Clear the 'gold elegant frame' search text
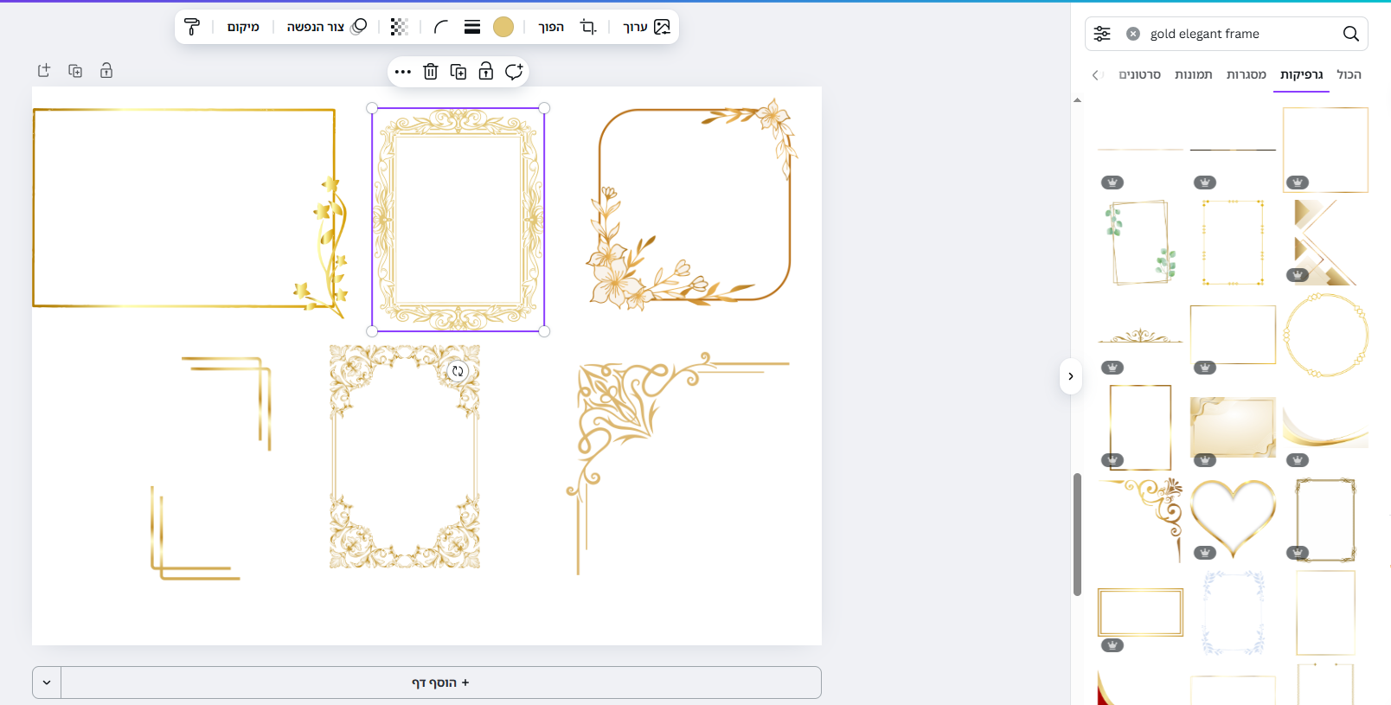The image size is (1391, 705). tap(1133, 34)
